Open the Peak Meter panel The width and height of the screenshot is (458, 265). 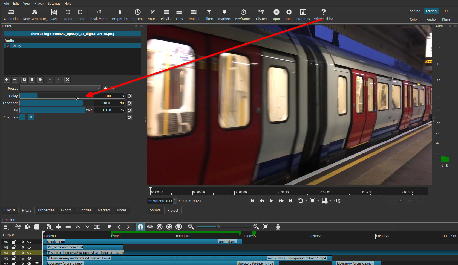click(99, 15)
